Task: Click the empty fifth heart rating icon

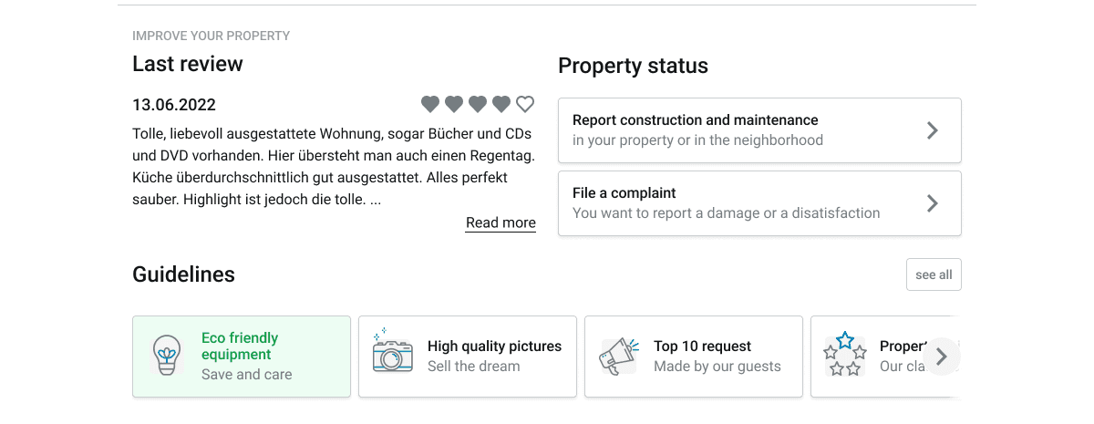Action: click(525, 105)
